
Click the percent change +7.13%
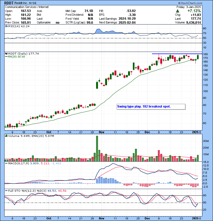(194, 11)
